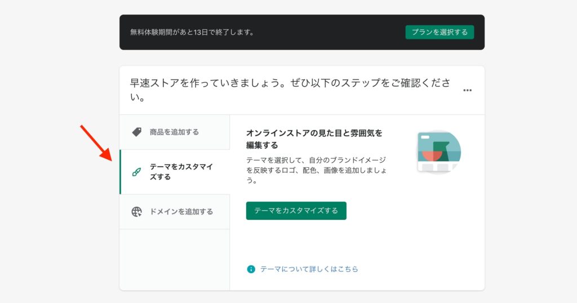
Task: Click the globe icon for adding a domain
Action: 136,212
